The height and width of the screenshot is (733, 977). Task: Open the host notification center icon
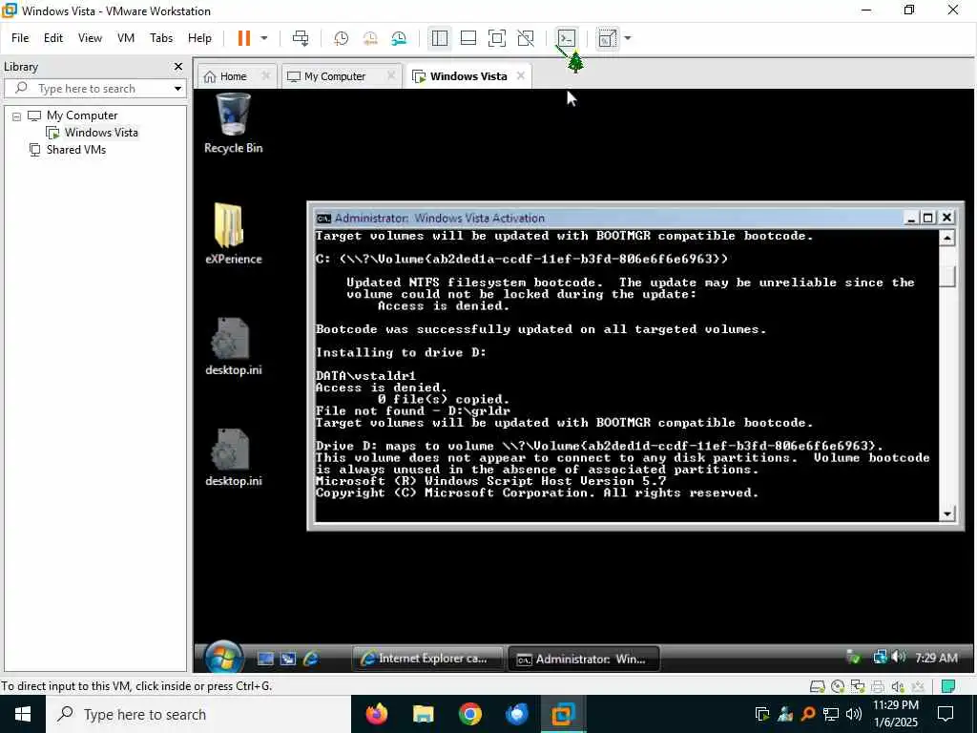pos(946,714)
